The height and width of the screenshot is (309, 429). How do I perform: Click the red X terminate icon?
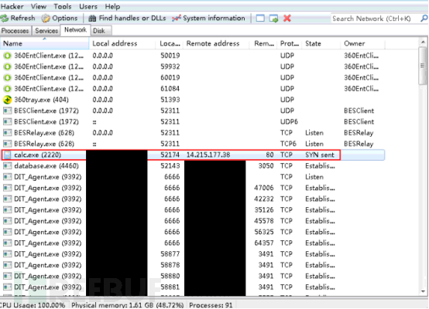tap(287, 19)
